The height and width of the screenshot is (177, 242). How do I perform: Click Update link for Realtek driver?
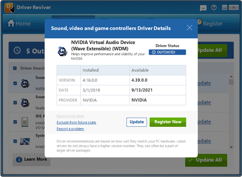204,102
